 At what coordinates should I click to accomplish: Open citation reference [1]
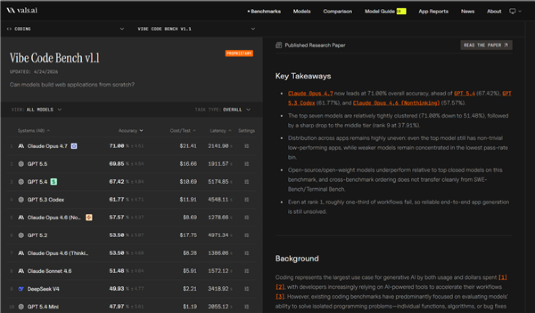coord(503,277)
